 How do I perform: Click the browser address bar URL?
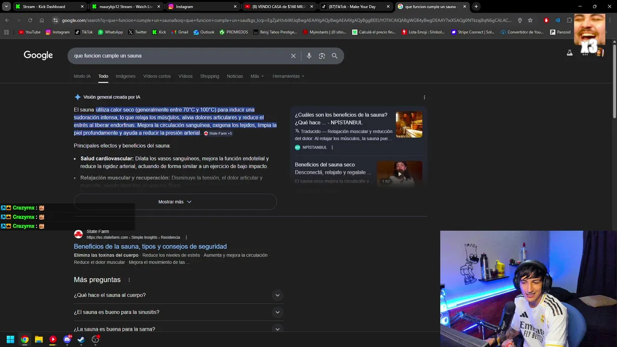tap(286, 20)
